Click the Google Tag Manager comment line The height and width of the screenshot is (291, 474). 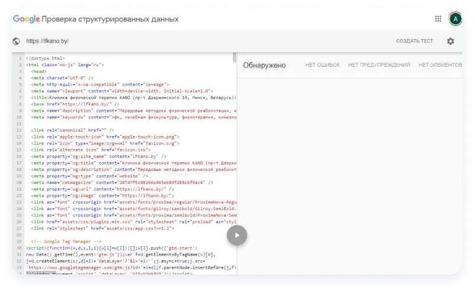pos(66,241)
